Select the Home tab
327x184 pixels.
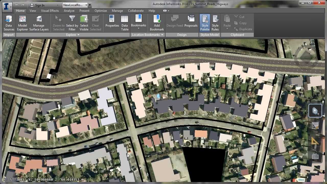pyautogui.click(x=20, y=11)
